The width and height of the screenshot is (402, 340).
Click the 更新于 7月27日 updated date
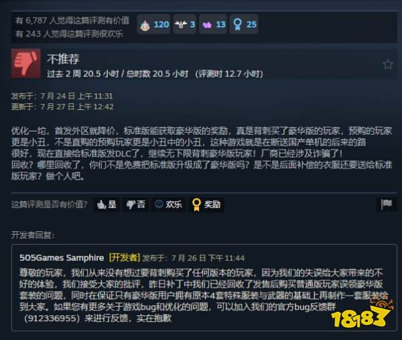pyautogui.click(x=62, y=107)
